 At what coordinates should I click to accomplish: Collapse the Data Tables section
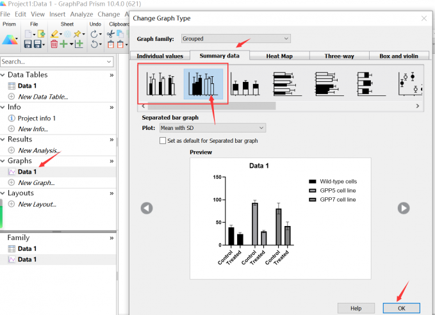pyautogui.click(x=3, y=75)
